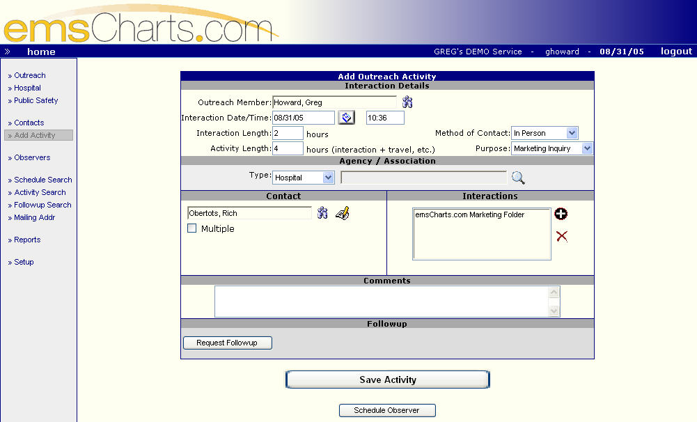The image size is (697, 422).
Task: Click the Interaction date field
Action: tap(304, 118)
